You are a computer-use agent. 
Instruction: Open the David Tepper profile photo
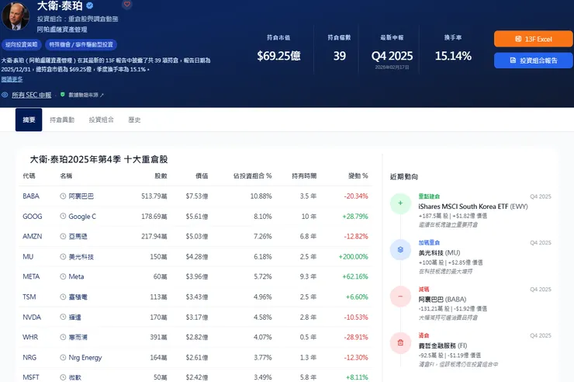[x=16, y=16]
